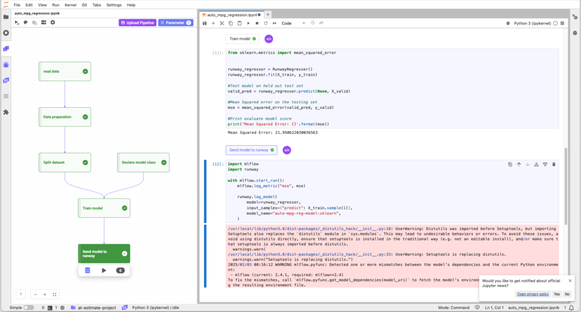Cut the selected cell with scissors icon
581x312 pixels.
pos(222,23)
